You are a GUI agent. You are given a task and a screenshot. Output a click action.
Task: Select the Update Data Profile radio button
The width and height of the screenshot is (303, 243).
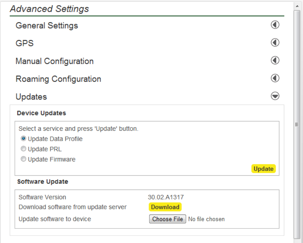(x=23, y=139)
